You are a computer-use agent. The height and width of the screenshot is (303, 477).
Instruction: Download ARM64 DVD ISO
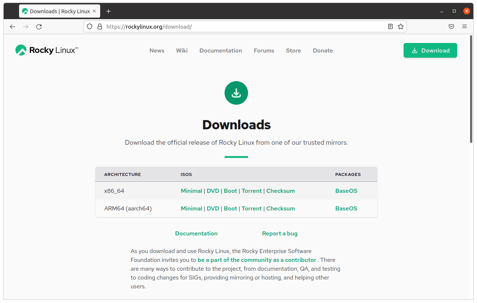pos(213,209)
